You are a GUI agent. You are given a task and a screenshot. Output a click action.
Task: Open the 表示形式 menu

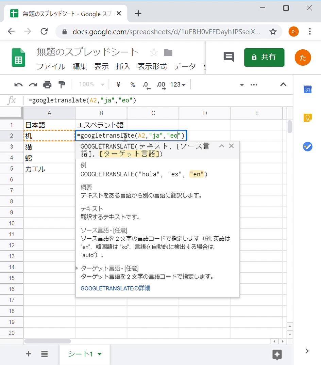pos(152,67)
